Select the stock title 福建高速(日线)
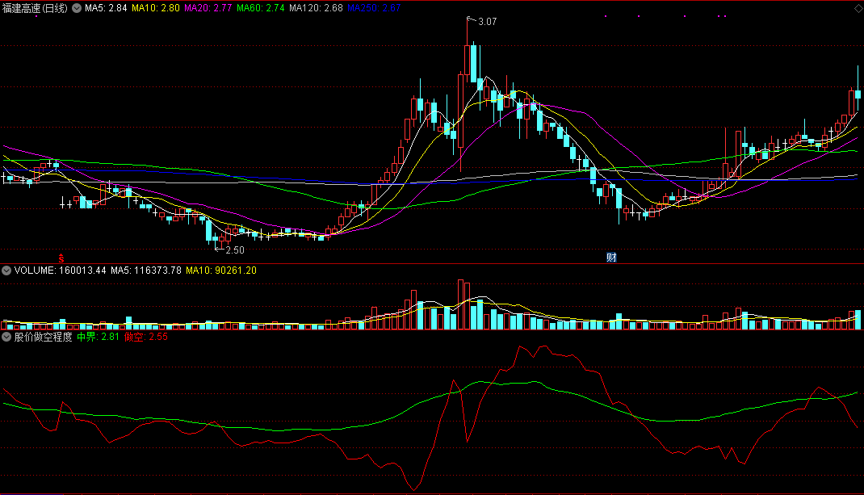Viewport: 864px width, 495px height. [x=35, y=8]
